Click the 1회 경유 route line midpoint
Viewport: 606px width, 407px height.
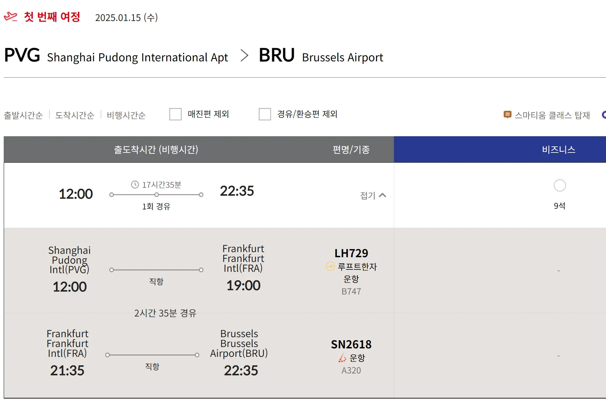(x=156, y=195)
